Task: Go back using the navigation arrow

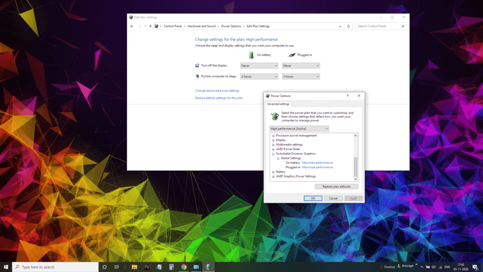Action: 132,26
